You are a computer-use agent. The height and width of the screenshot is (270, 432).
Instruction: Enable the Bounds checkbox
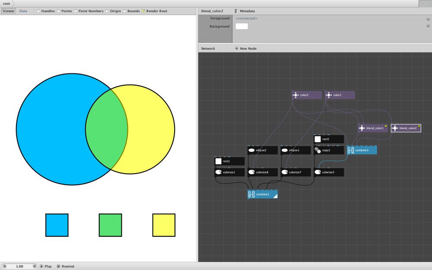coord(124,11)
